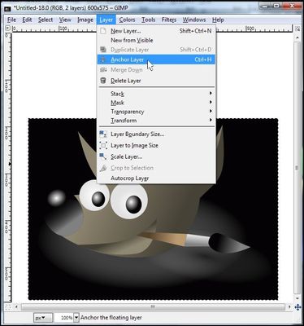Expand the Transparency submenu

pos(156,112)
